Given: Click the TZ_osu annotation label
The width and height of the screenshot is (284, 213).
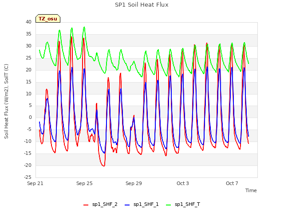Looking at the screenshot, I should point(48,19).
